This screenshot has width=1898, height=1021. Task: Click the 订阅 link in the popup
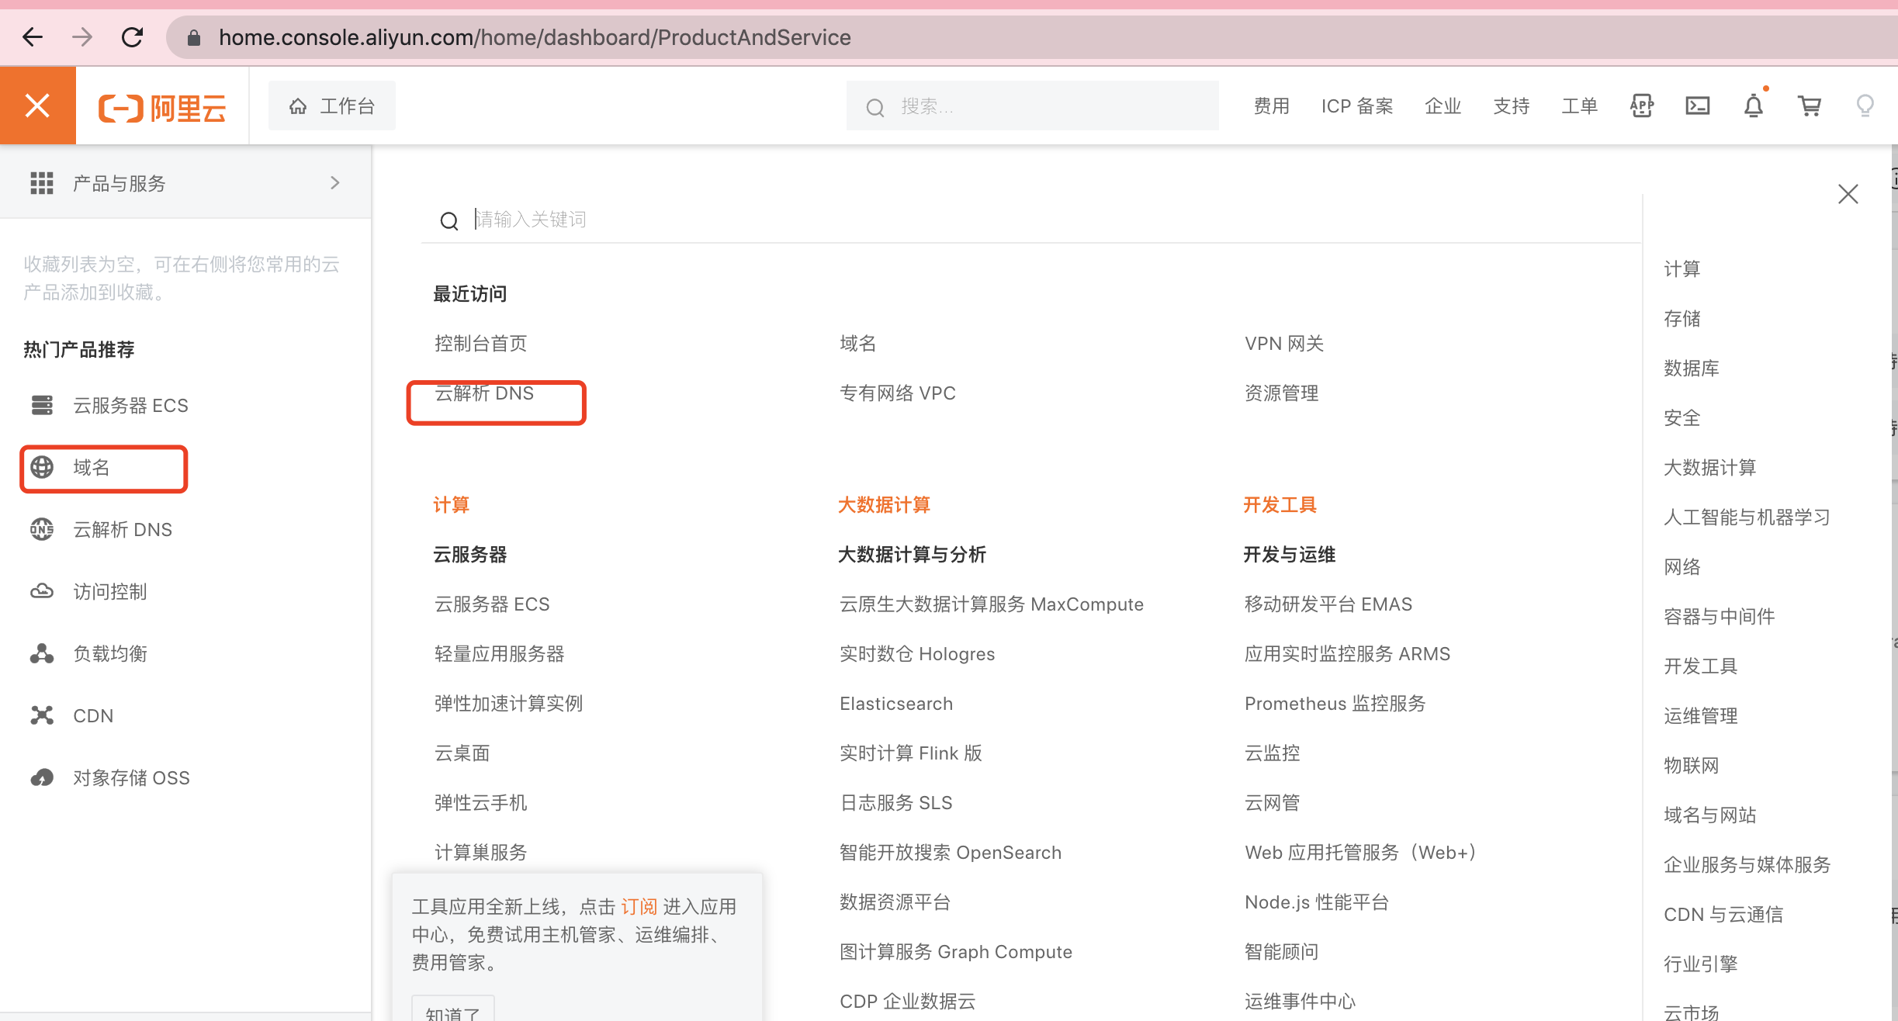(639, 907)
